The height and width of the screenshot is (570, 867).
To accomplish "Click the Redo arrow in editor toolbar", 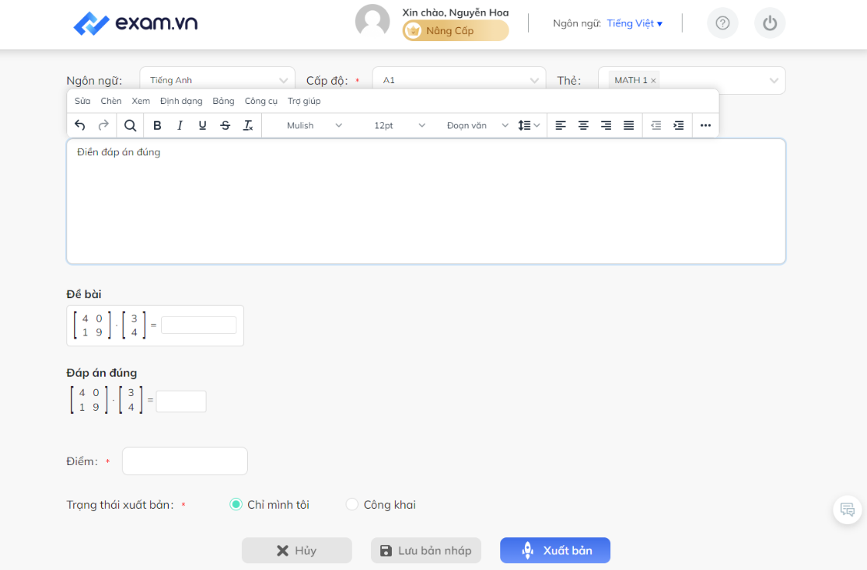I will [x=103, y=125].
